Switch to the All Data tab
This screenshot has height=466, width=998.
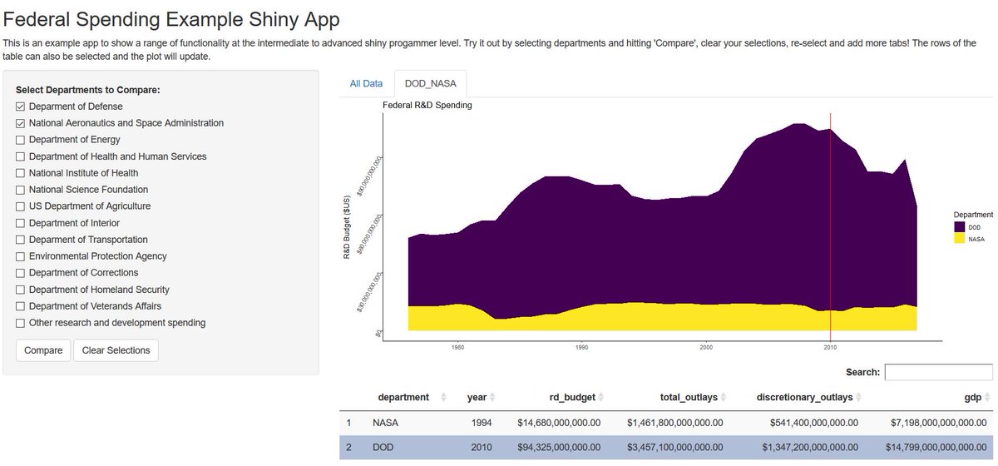[x=366, y=83]
